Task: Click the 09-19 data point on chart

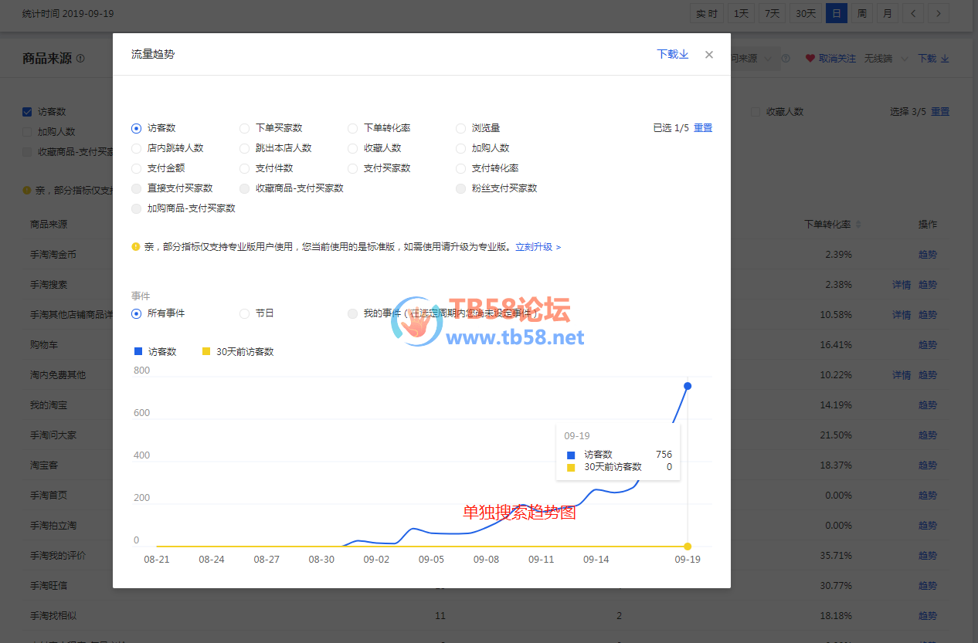Action: pyautogui.click(x=688, y=386)
